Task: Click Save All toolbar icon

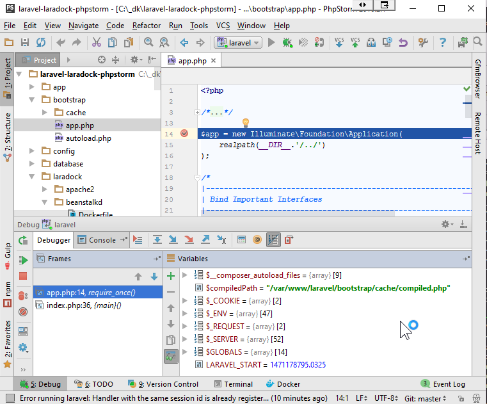Action: (x=25, y=42)
